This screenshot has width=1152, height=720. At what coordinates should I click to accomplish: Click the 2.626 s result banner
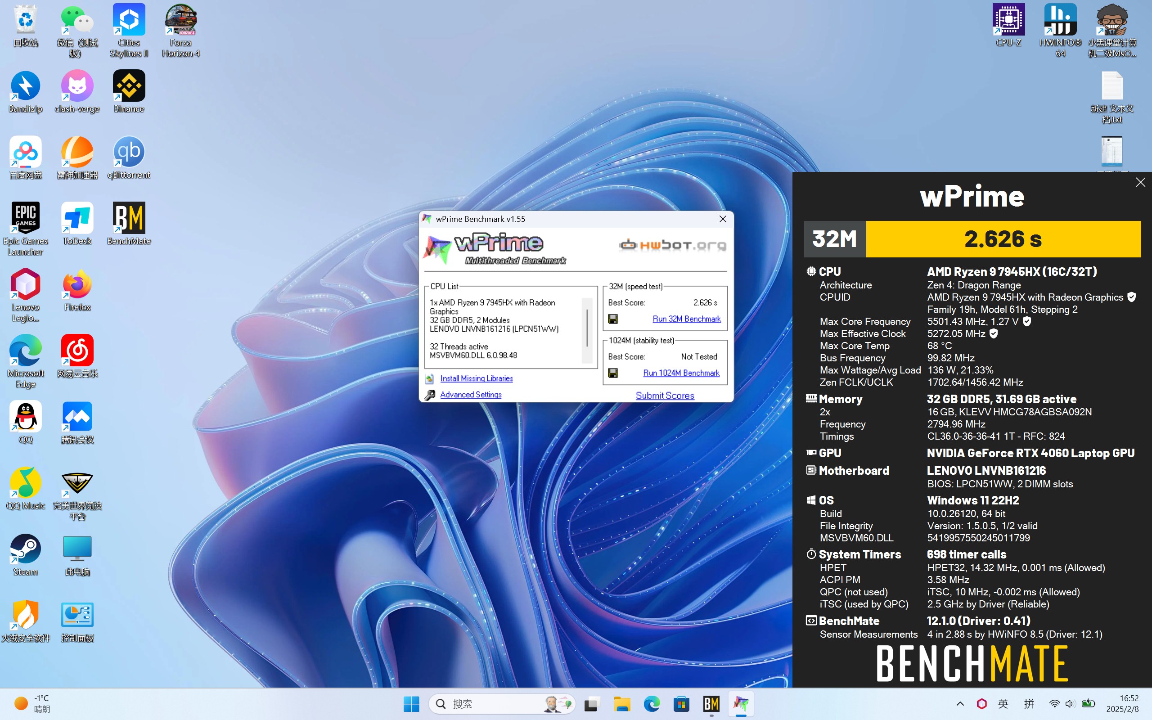1003,239
